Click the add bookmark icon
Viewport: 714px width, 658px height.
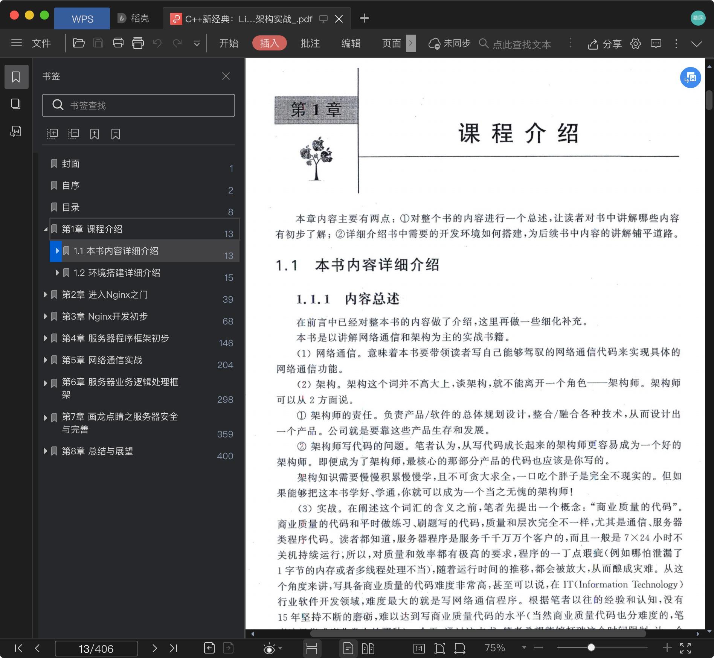(x=95, y=134)
